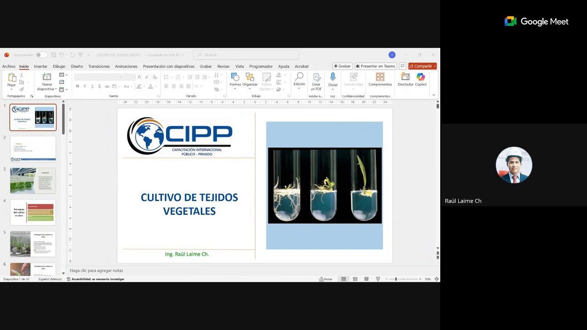Toggle text shadow S formatting
Viewport: 587px width, 330px height.
100,86
